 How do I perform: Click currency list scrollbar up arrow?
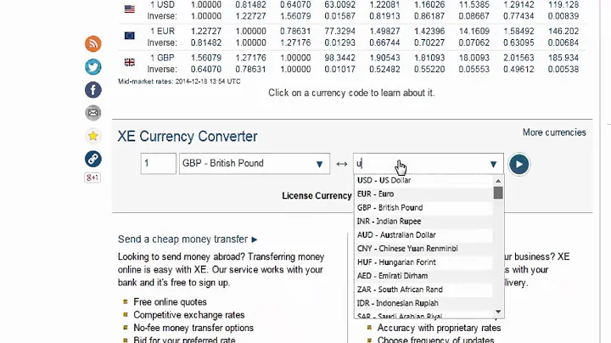pos(498,181)
